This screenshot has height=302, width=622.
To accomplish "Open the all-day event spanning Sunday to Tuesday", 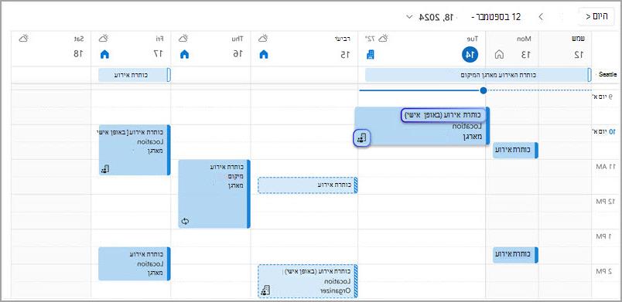I will click(x=478, y=75).
